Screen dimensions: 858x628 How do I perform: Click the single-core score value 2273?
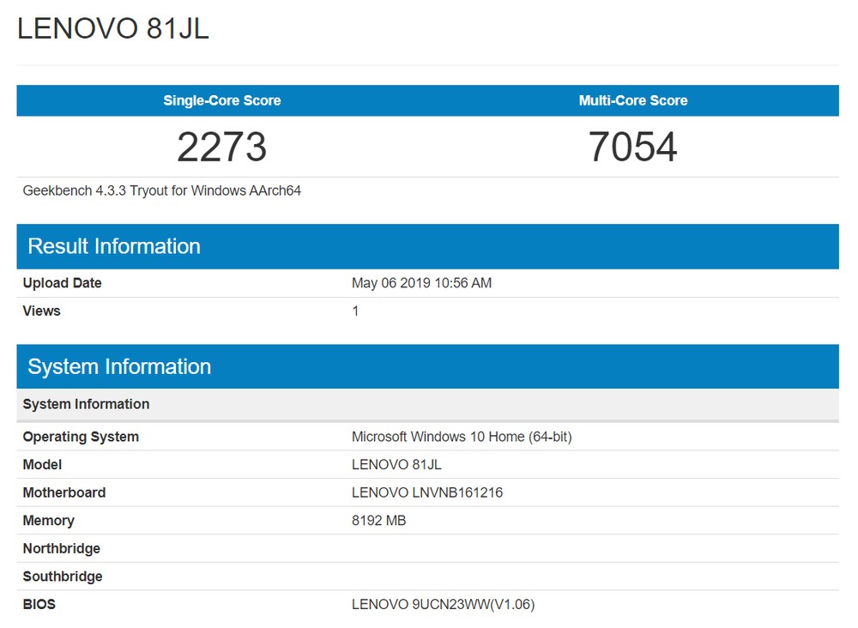click(222, 147)
